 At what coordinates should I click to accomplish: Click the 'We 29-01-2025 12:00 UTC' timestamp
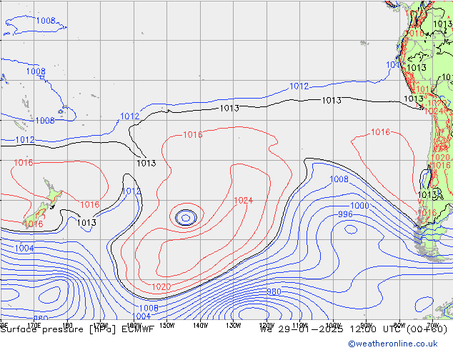332,329
